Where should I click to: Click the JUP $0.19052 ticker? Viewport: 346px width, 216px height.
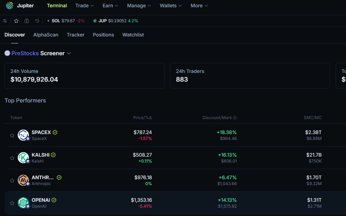[x=116, y=21]
